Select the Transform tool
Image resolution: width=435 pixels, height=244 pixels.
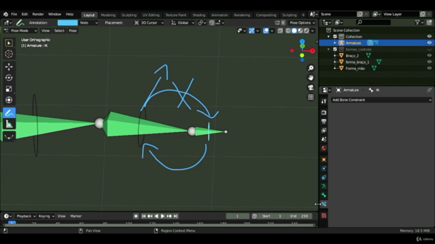9,100
